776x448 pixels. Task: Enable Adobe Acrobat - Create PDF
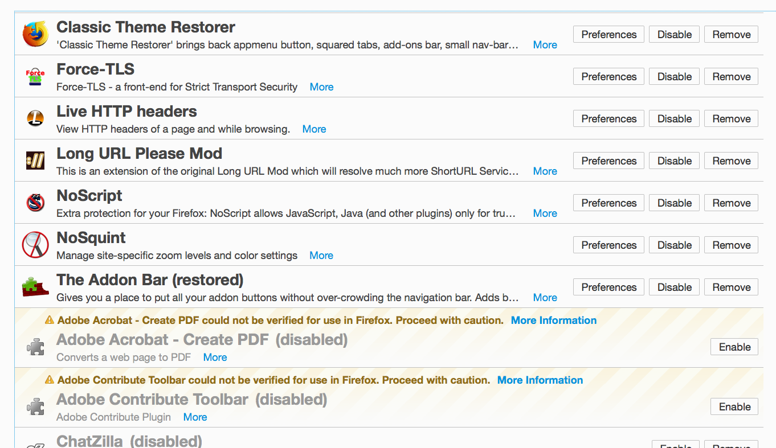coord(734,347)
